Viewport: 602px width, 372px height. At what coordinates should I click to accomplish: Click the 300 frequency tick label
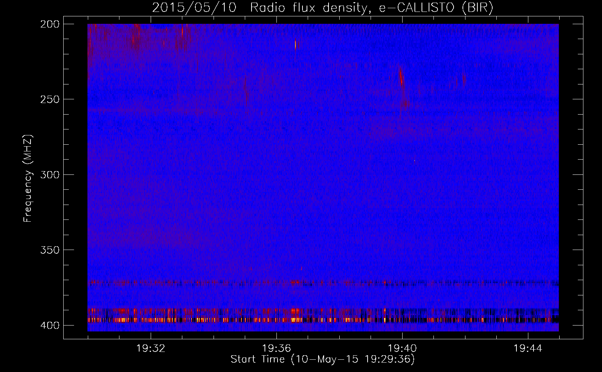point(50,174)
